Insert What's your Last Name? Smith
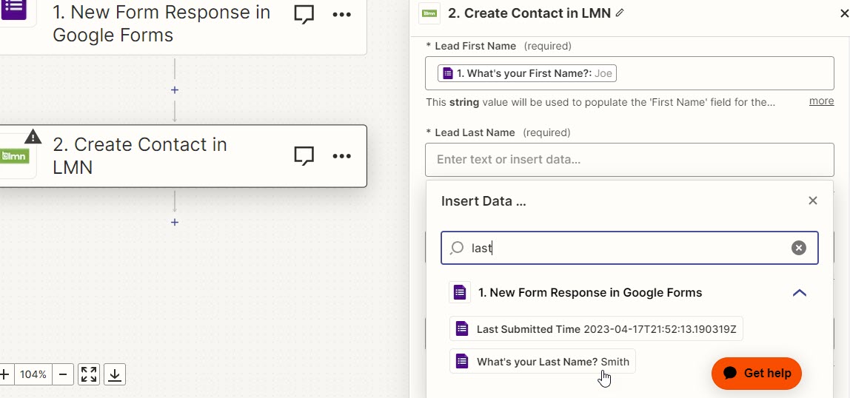Screen dimensions: 850x398 point(542,362)
